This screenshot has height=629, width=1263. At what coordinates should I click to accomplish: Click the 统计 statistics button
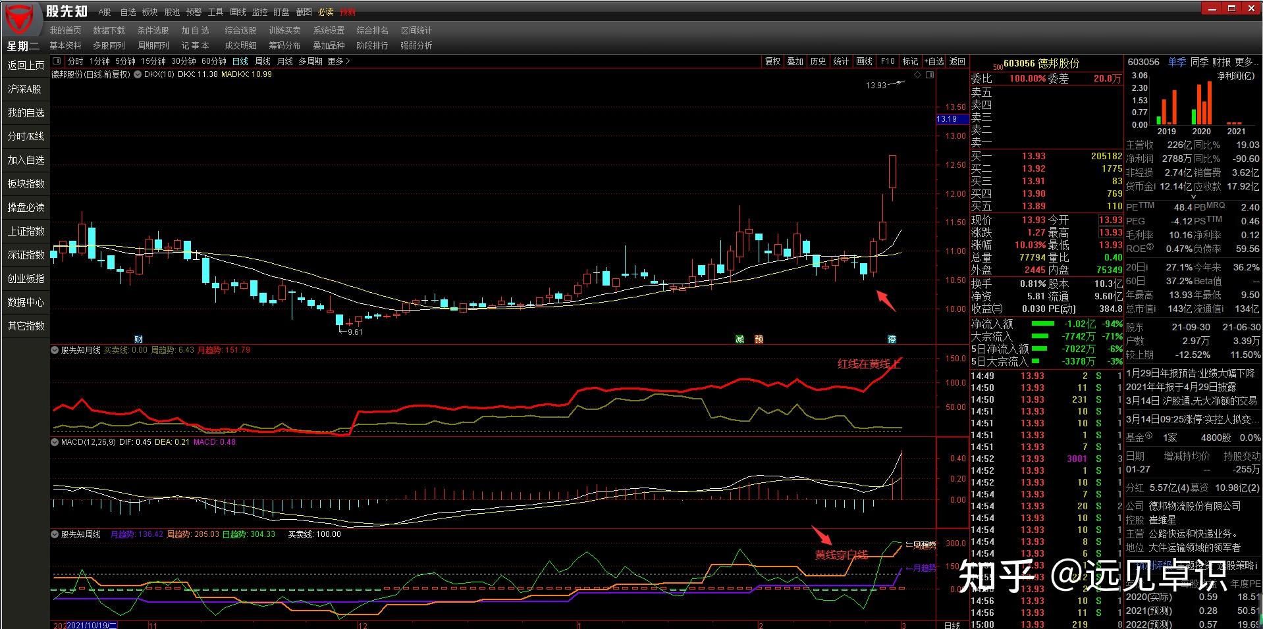[842, 61]
